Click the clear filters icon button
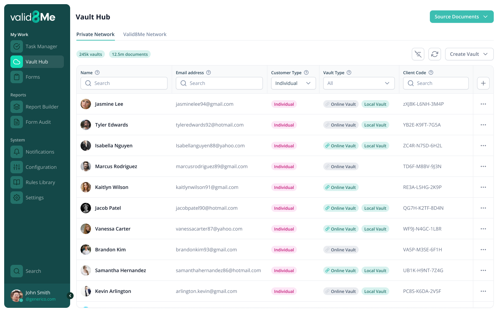500x312 pixels. coord(418,54)
